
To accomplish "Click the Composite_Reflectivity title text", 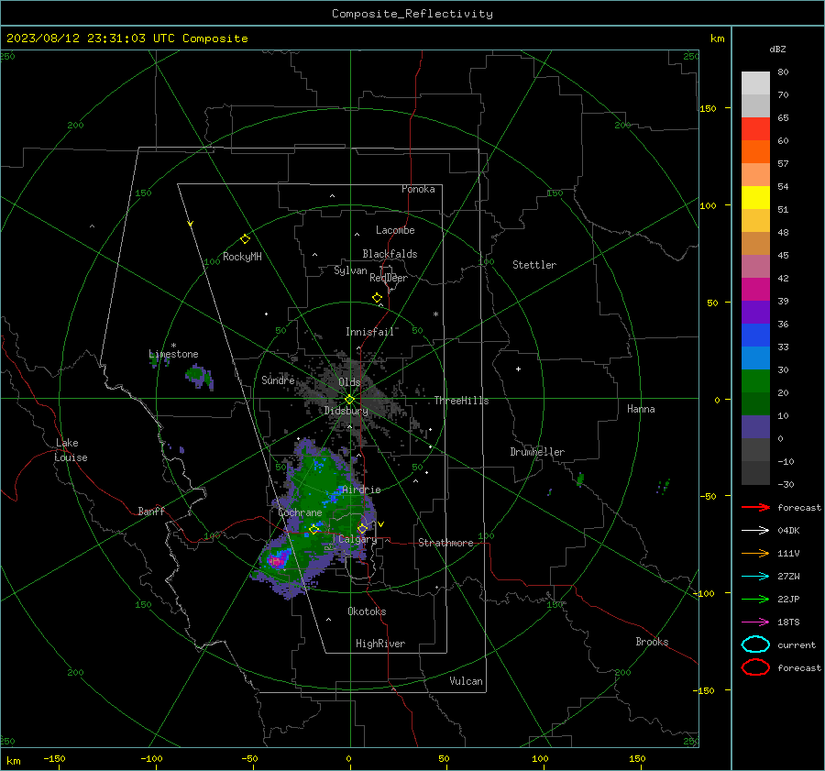I will [412, 14].
